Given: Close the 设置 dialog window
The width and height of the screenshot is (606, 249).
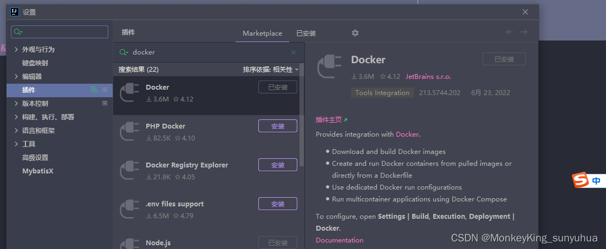Looking at the screenshot, I should (525, 12).
